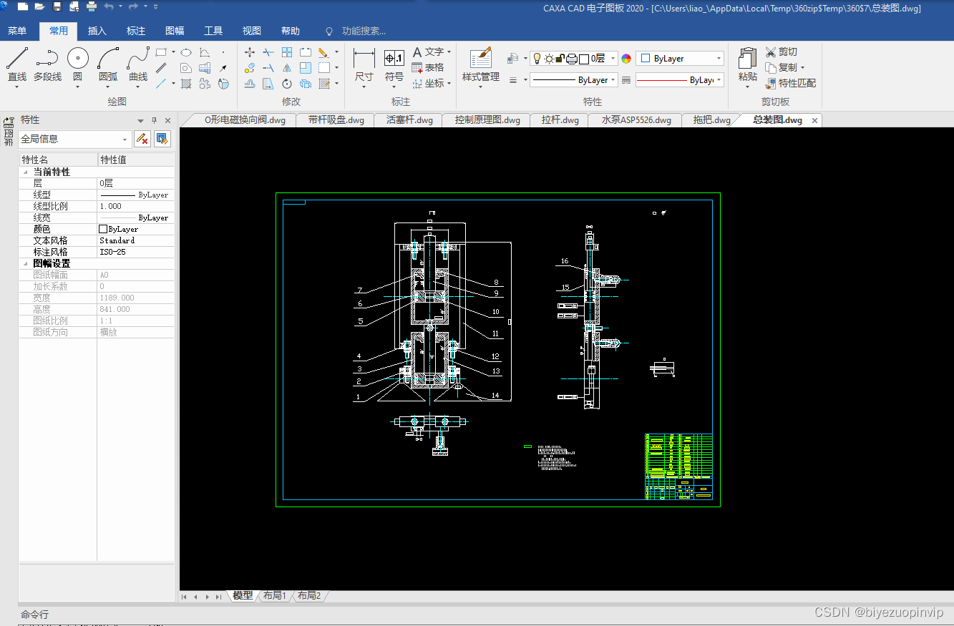954x626 pixels.
Task: Expand the 复制 copy dropdown arrow
Action: click(802, 68)
